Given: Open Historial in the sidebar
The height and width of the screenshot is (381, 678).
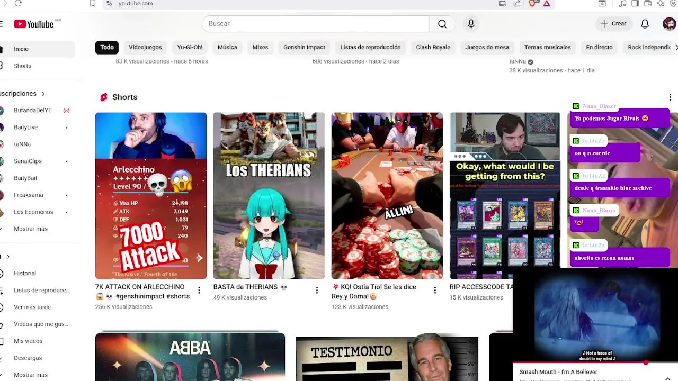Looking at the screenshot, I should 37,273.
